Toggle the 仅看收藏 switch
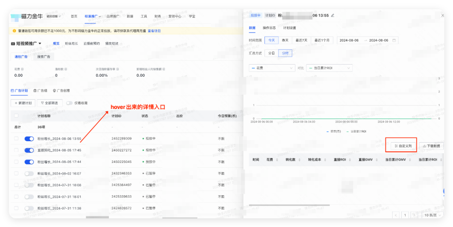 pyautogui.click(x=69, y=103)
